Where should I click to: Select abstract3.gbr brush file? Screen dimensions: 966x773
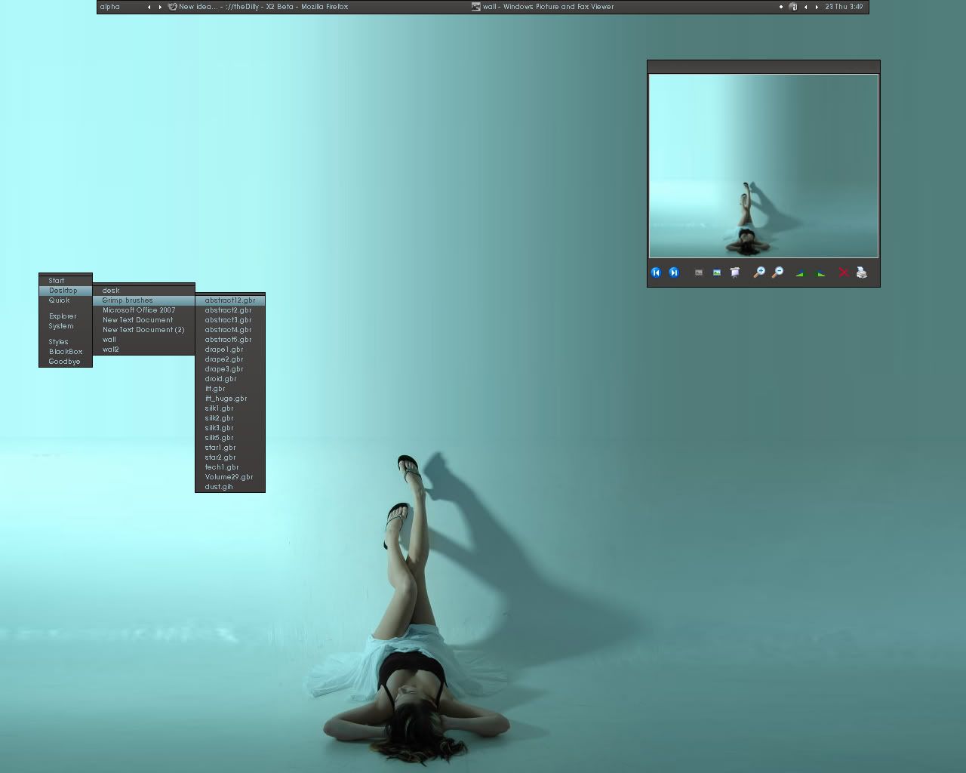[230, 320]
